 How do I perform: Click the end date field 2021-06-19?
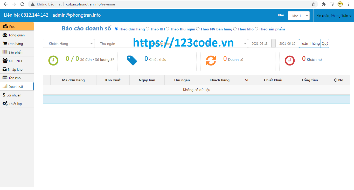point(287,43)
